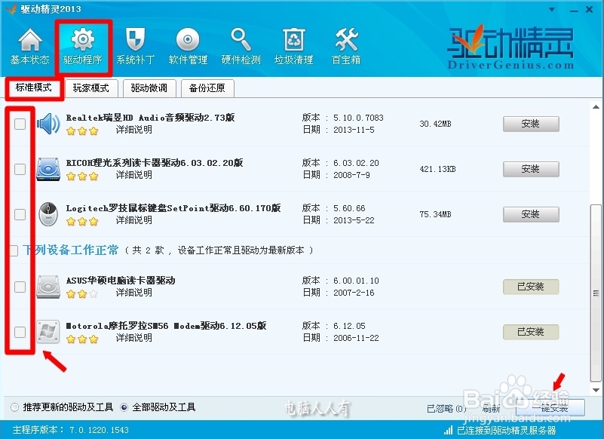The height and width of the screenshot is (439, 604).
Task: Click the Realtek driver star rating
Action: click(82, 131)
